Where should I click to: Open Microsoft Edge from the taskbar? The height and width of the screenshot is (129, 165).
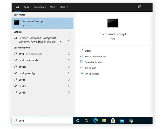tap(95, 120)
